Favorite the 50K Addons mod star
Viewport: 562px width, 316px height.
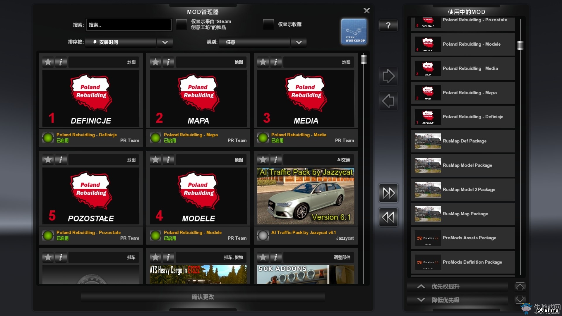pyautogui.click(x=263, y=257)
